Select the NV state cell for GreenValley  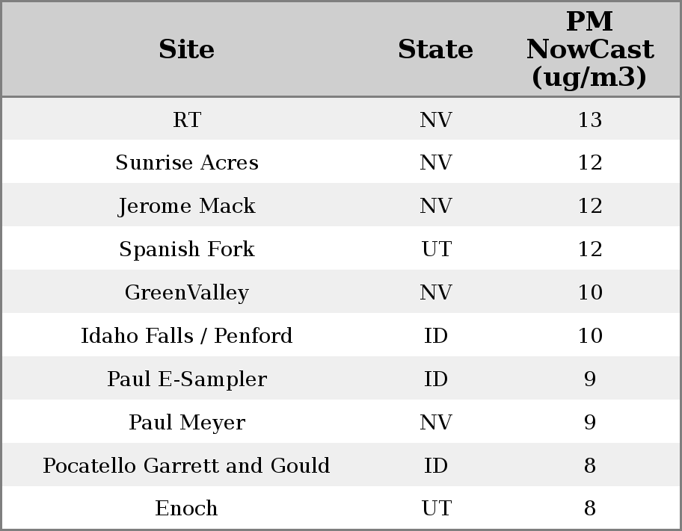coord(436,293)
